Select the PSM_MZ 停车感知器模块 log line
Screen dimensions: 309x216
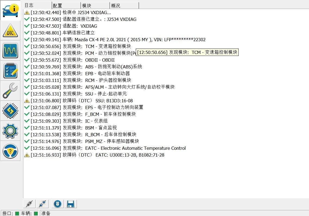(x=81, y=141)
